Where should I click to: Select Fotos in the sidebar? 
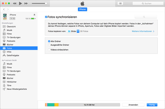[19, 48]
